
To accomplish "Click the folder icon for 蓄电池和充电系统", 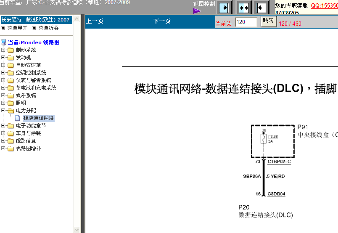I will click(x=11, y=88).
